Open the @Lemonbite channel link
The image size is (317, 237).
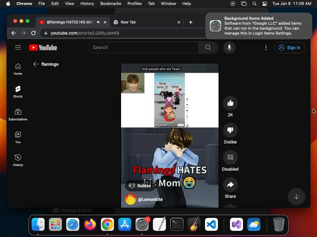tap(150, 199)
